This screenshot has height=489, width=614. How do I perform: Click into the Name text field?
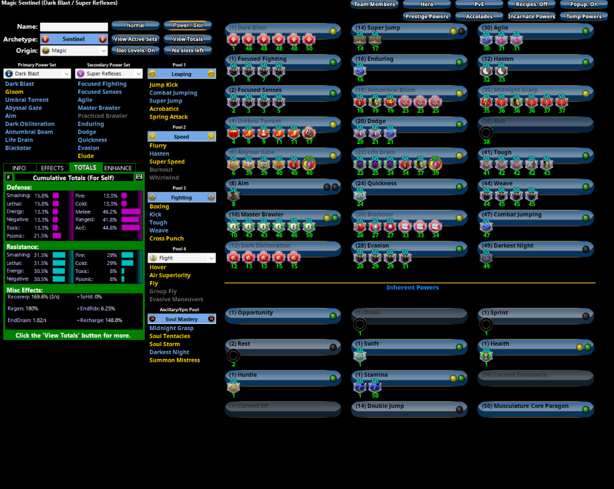click(74, 27)
